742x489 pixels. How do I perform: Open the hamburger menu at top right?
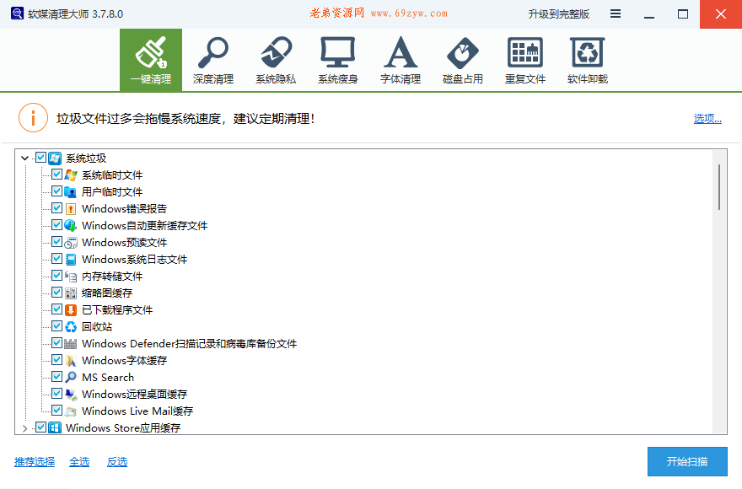(615, 13)
